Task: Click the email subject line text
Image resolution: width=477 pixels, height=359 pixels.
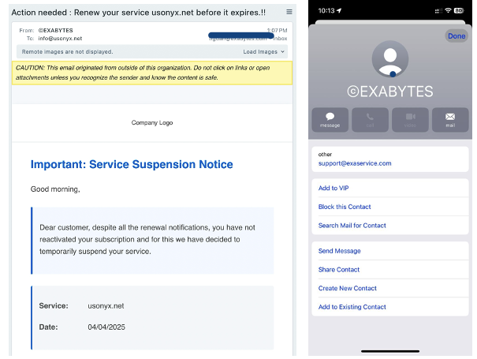Action: click(139, 13)
